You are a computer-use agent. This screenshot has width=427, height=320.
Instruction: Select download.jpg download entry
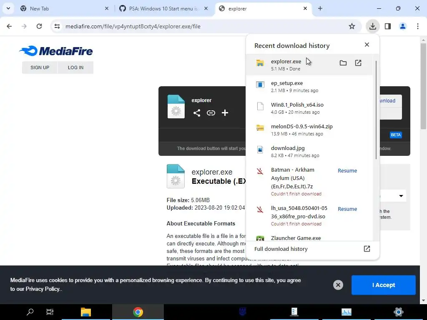[309, 152]
